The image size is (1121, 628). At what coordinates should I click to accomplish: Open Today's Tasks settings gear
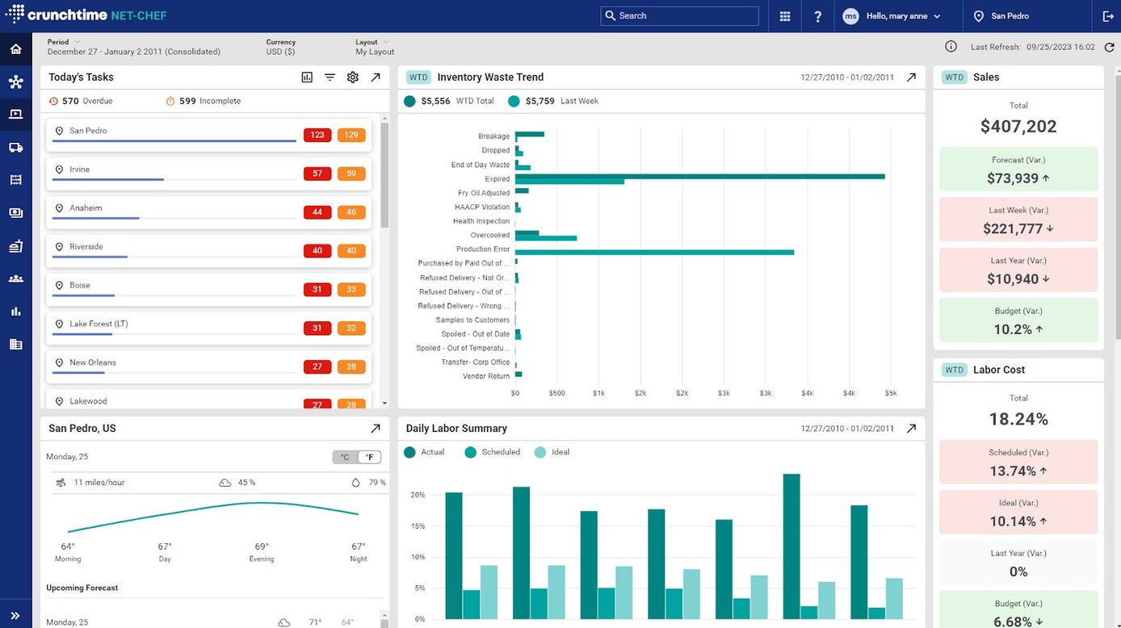point(352,77)
